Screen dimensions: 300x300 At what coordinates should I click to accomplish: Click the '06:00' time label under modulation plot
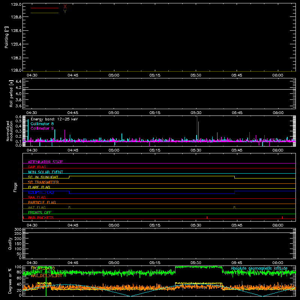(x=278, y=150)
